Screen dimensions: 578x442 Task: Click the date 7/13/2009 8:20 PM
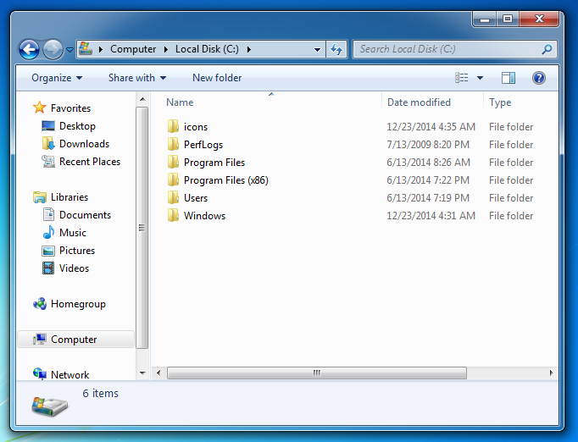point(428,145)
